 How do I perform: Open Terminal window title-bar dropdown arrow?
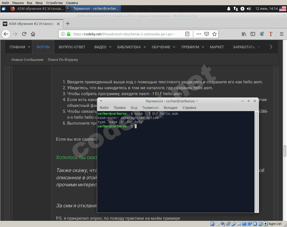[101, 101]
